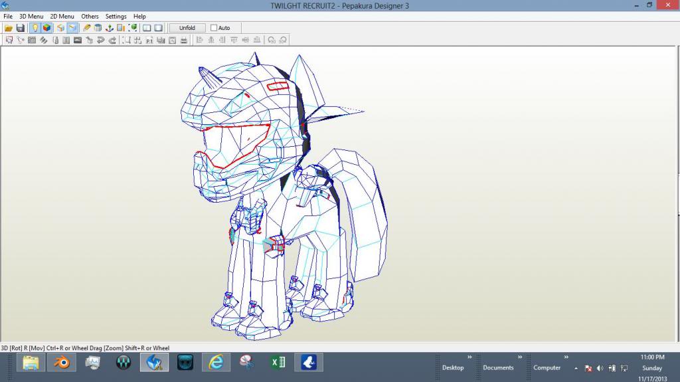Toggle the lightbulb lighting button

coord(35,28)
